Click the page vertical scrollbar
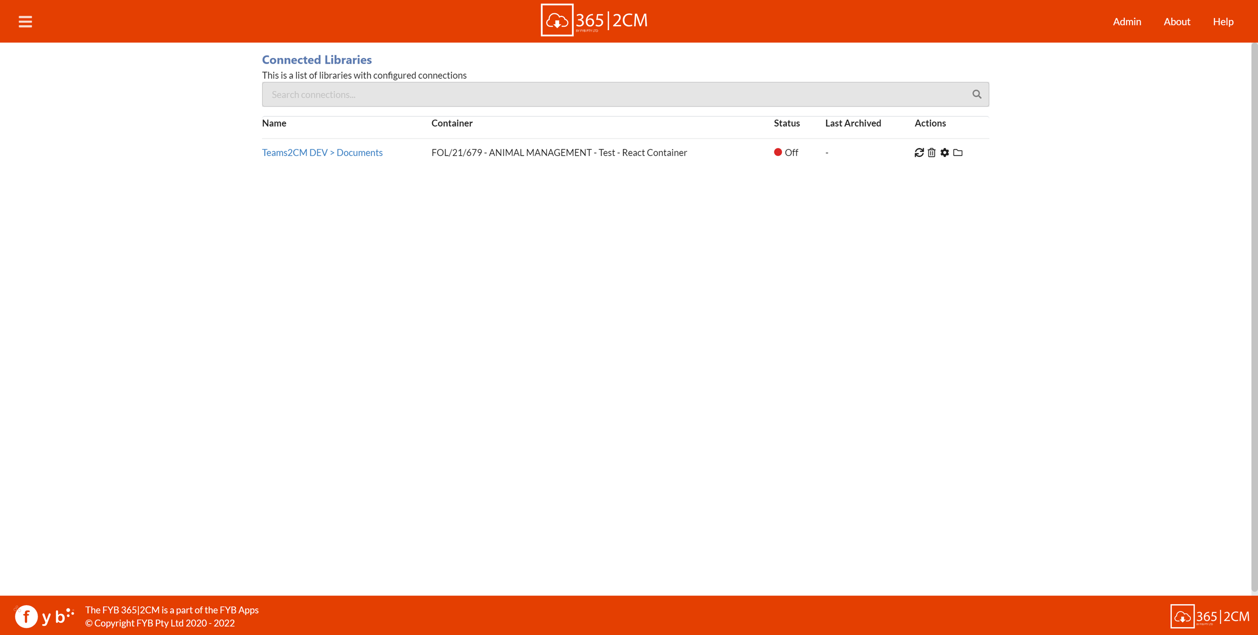 pyautogui.click(x=1254, y=318)
